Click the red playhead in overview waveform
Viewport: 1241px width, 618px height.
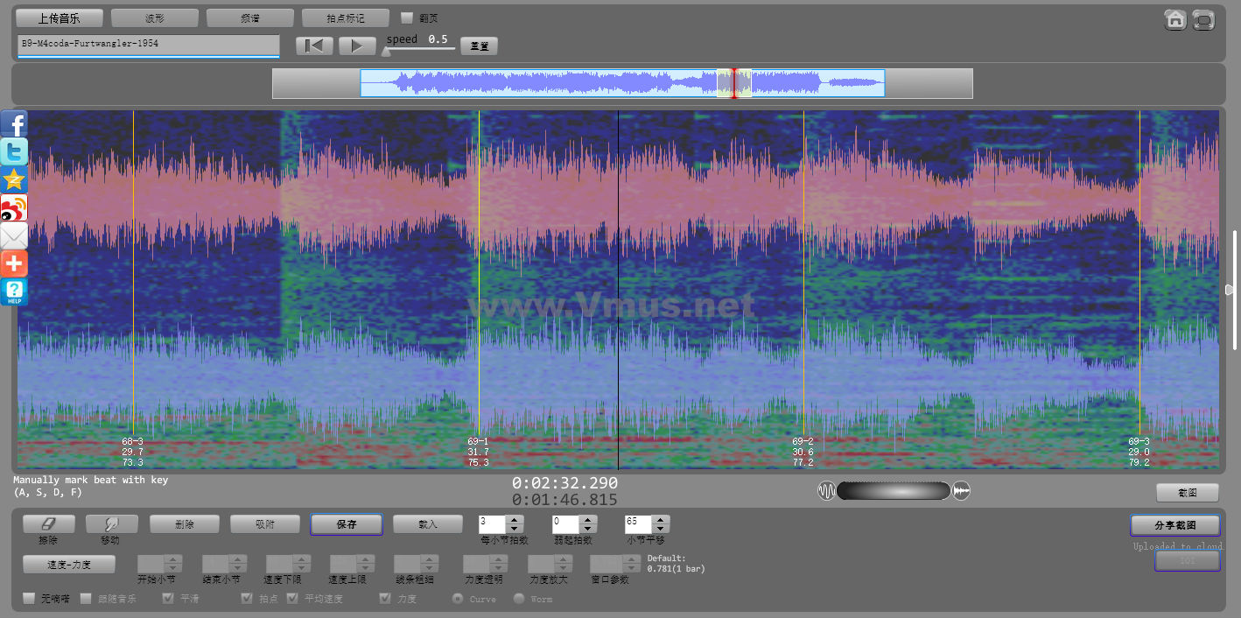coord(734,83)
